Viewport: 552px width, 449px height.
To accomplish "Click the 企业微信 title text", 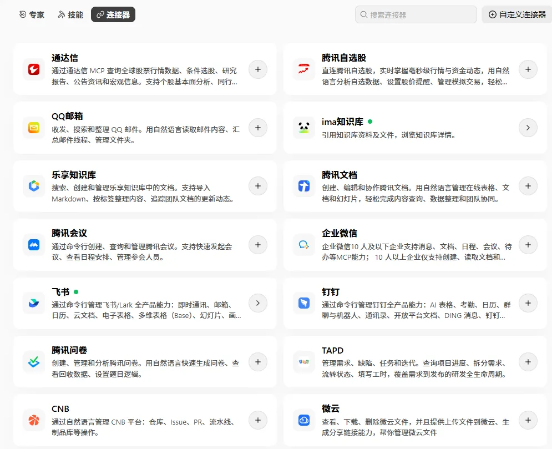I will click(340, 233).
